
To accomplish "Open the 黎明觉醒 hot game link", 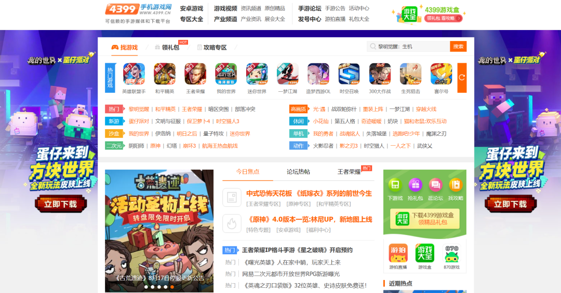I will (139, 109).
